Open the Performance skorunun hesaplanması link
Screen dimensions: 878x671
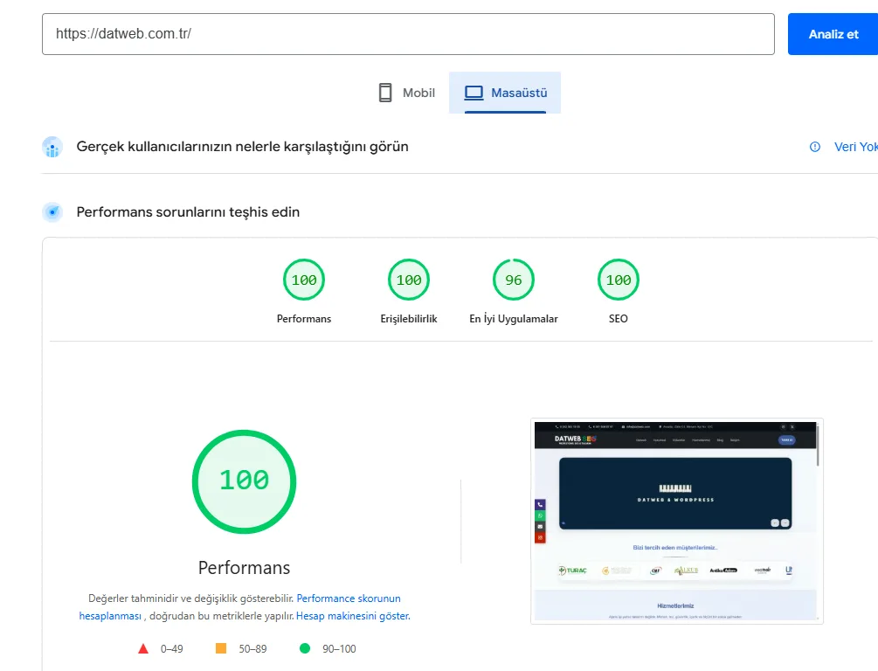348,598
